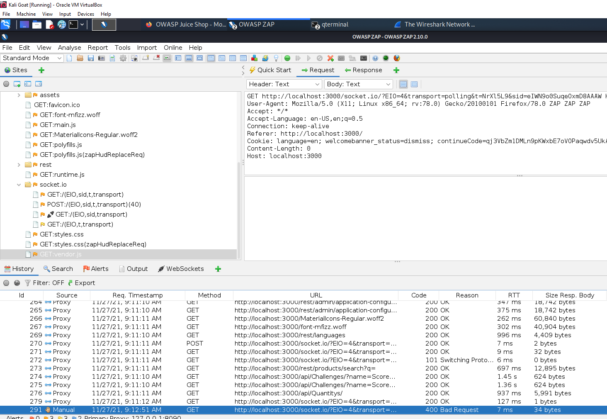This screenshot has width=607, height=419.
Task: Open the Import menu
Action: pyautogui.click(x=147, y=48)
